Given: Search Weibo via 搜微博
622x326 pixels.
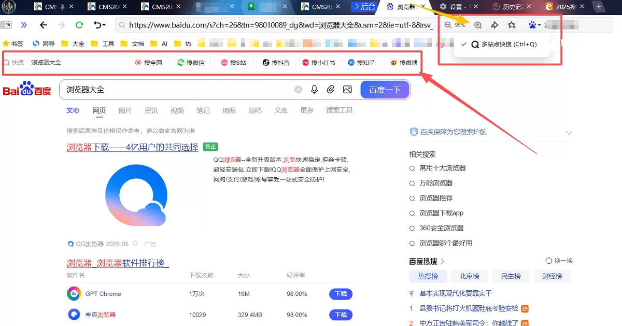Looking at the screenshot, I should point(404,62).
